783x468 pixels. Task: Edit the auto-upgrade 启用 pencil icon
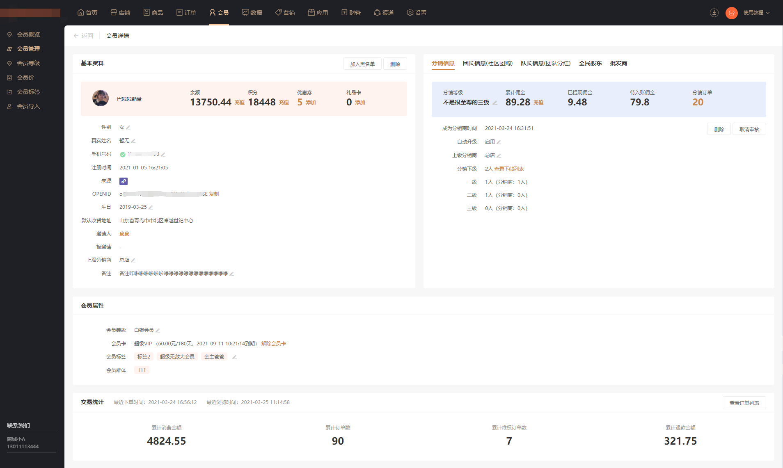point(499,142)
